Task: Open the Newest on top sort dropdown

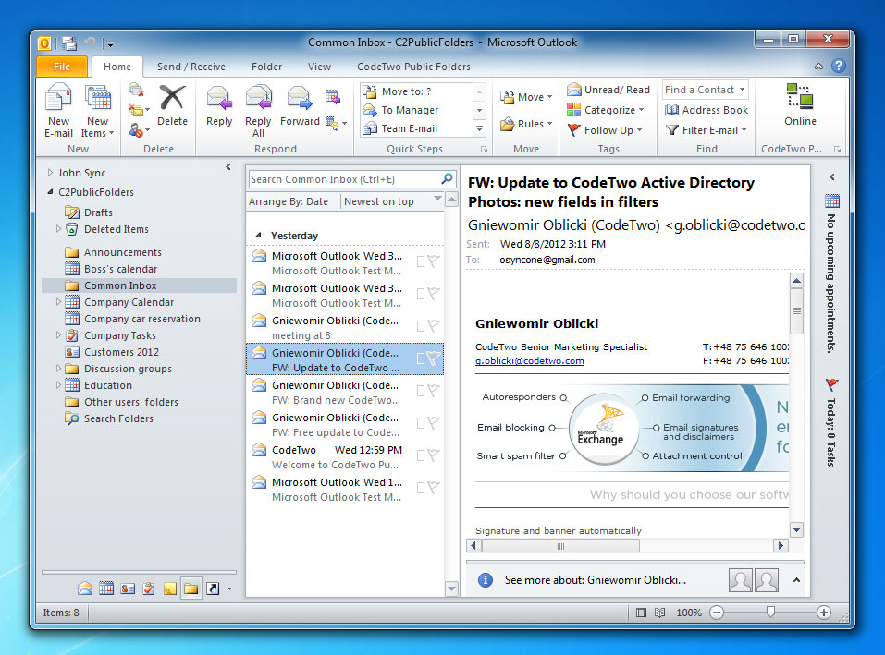Action: coord(382,200)
